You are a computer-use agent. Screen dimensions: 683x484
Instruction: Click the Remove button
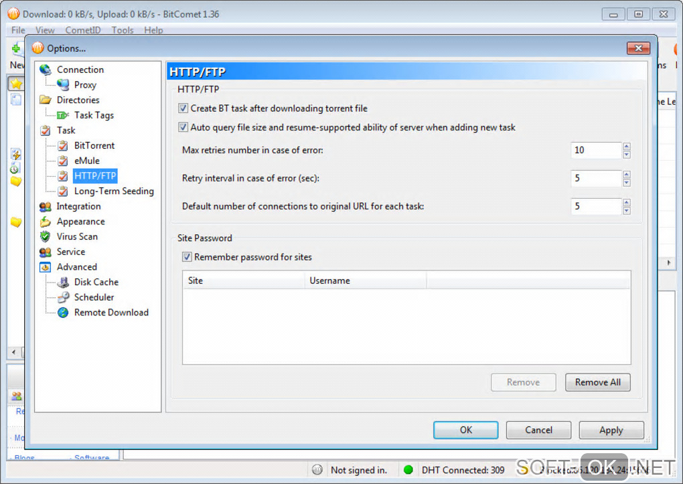[523, 382]
